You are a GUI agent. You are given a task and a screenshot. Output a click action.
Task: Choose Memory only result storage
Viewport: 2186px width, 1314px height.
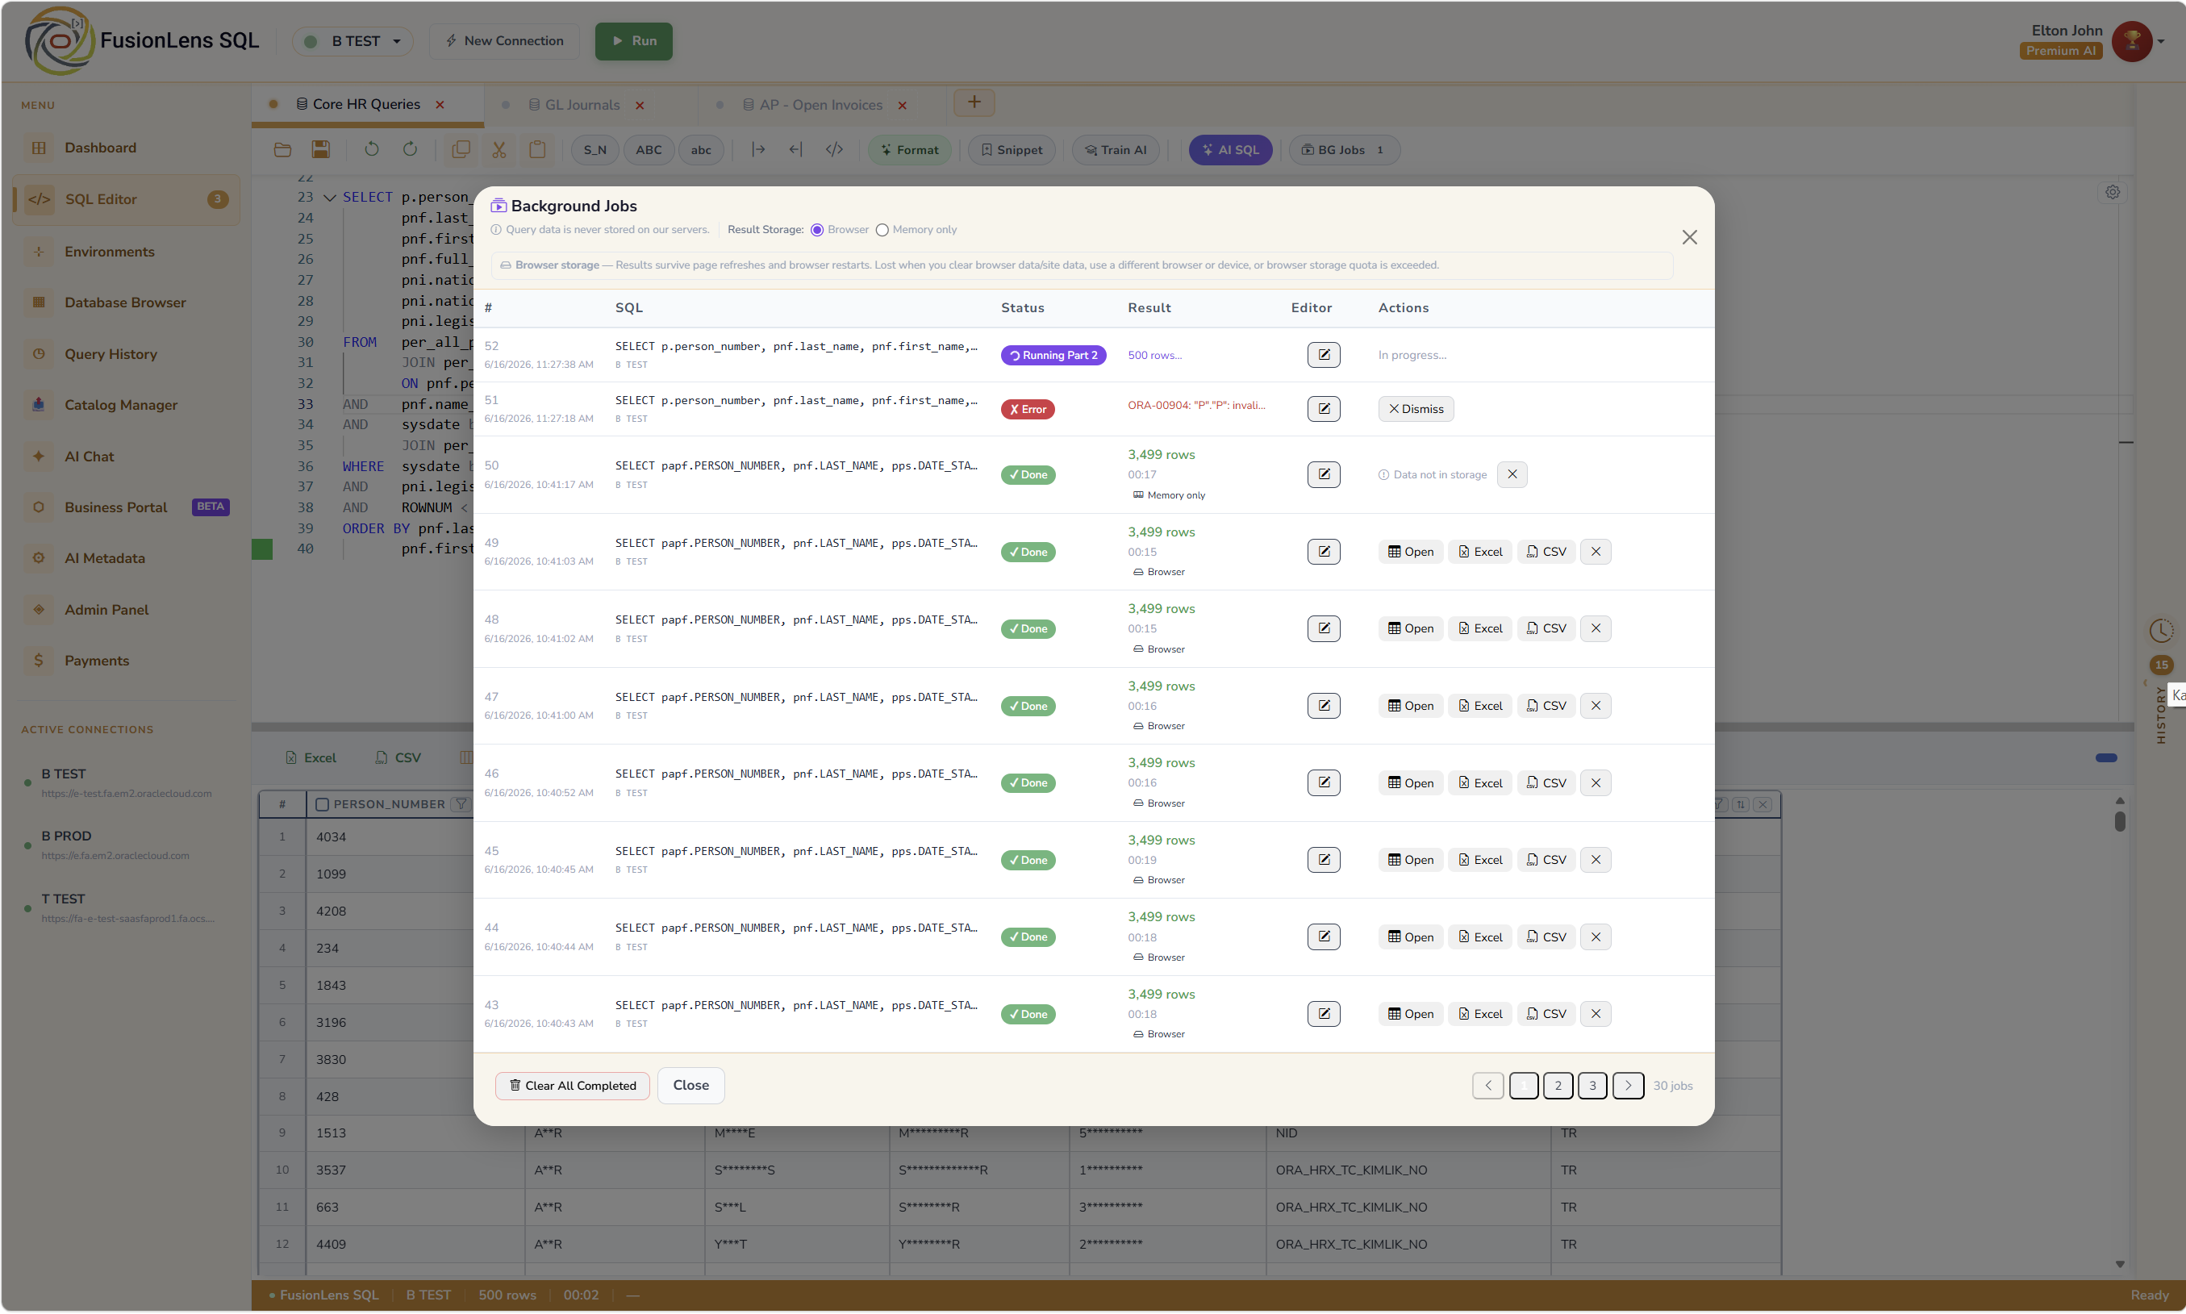(881, 230)
